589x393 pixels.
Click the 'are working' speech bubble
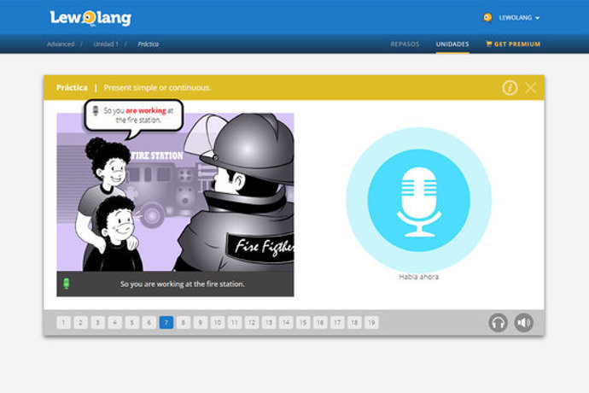134,115
